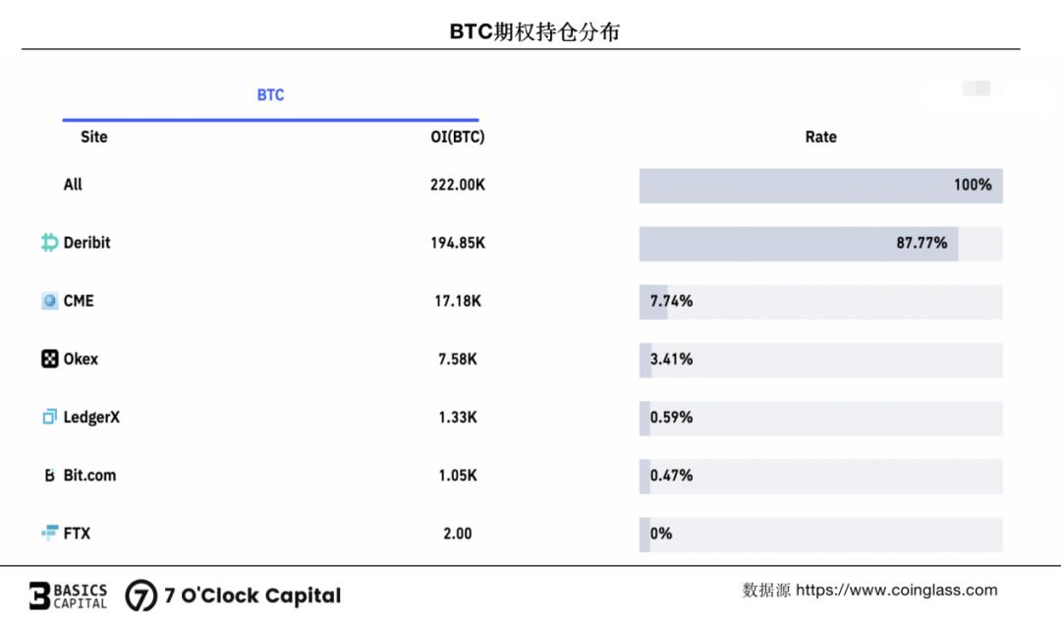1061x621 pixels.
Task: Click the FTX logo icon
Action: pos(49,533)
